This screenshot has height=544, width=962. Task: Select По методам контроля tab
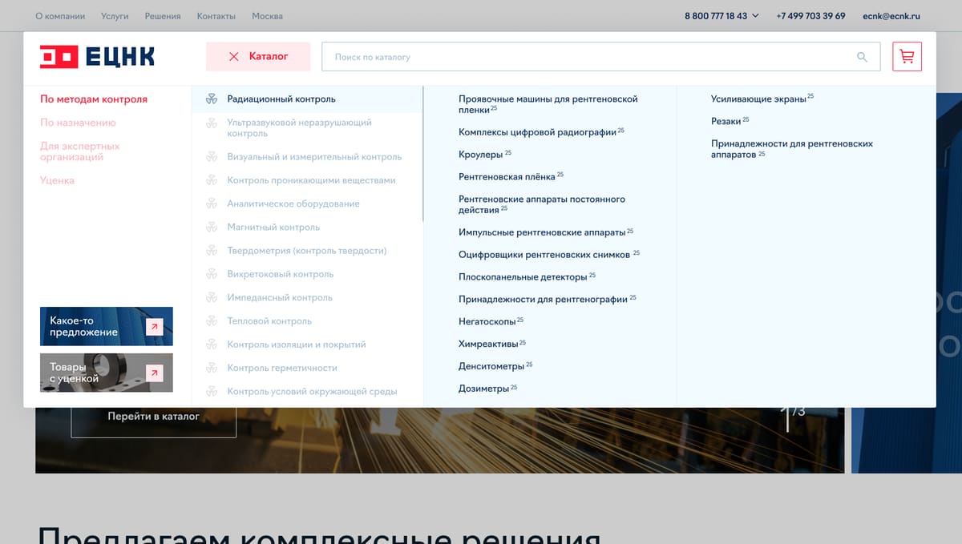coord(94,99)
